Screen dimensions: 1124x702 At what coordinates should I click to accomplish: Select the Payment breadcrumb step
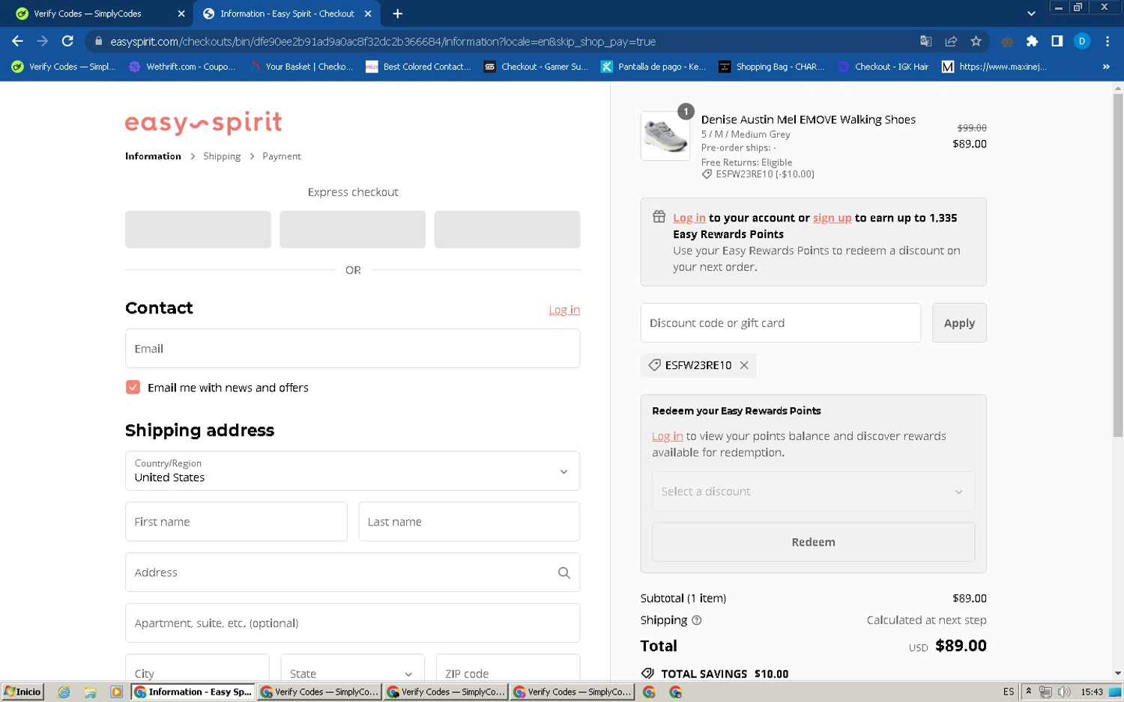click(282, 156)
